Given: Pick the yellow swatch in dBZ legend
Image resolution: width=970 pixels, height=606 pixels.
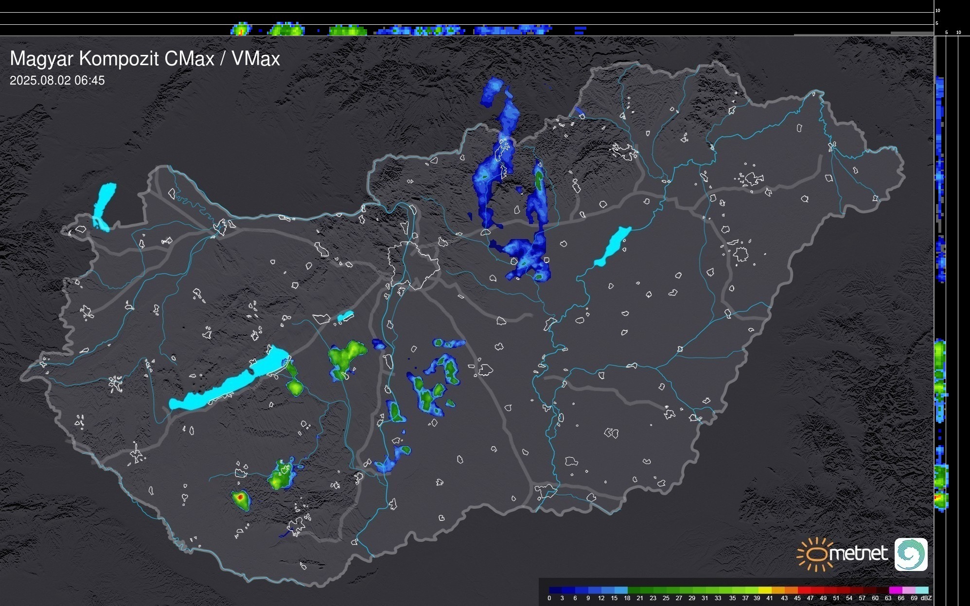Looking at the screenshot, I should pos(765,590).
